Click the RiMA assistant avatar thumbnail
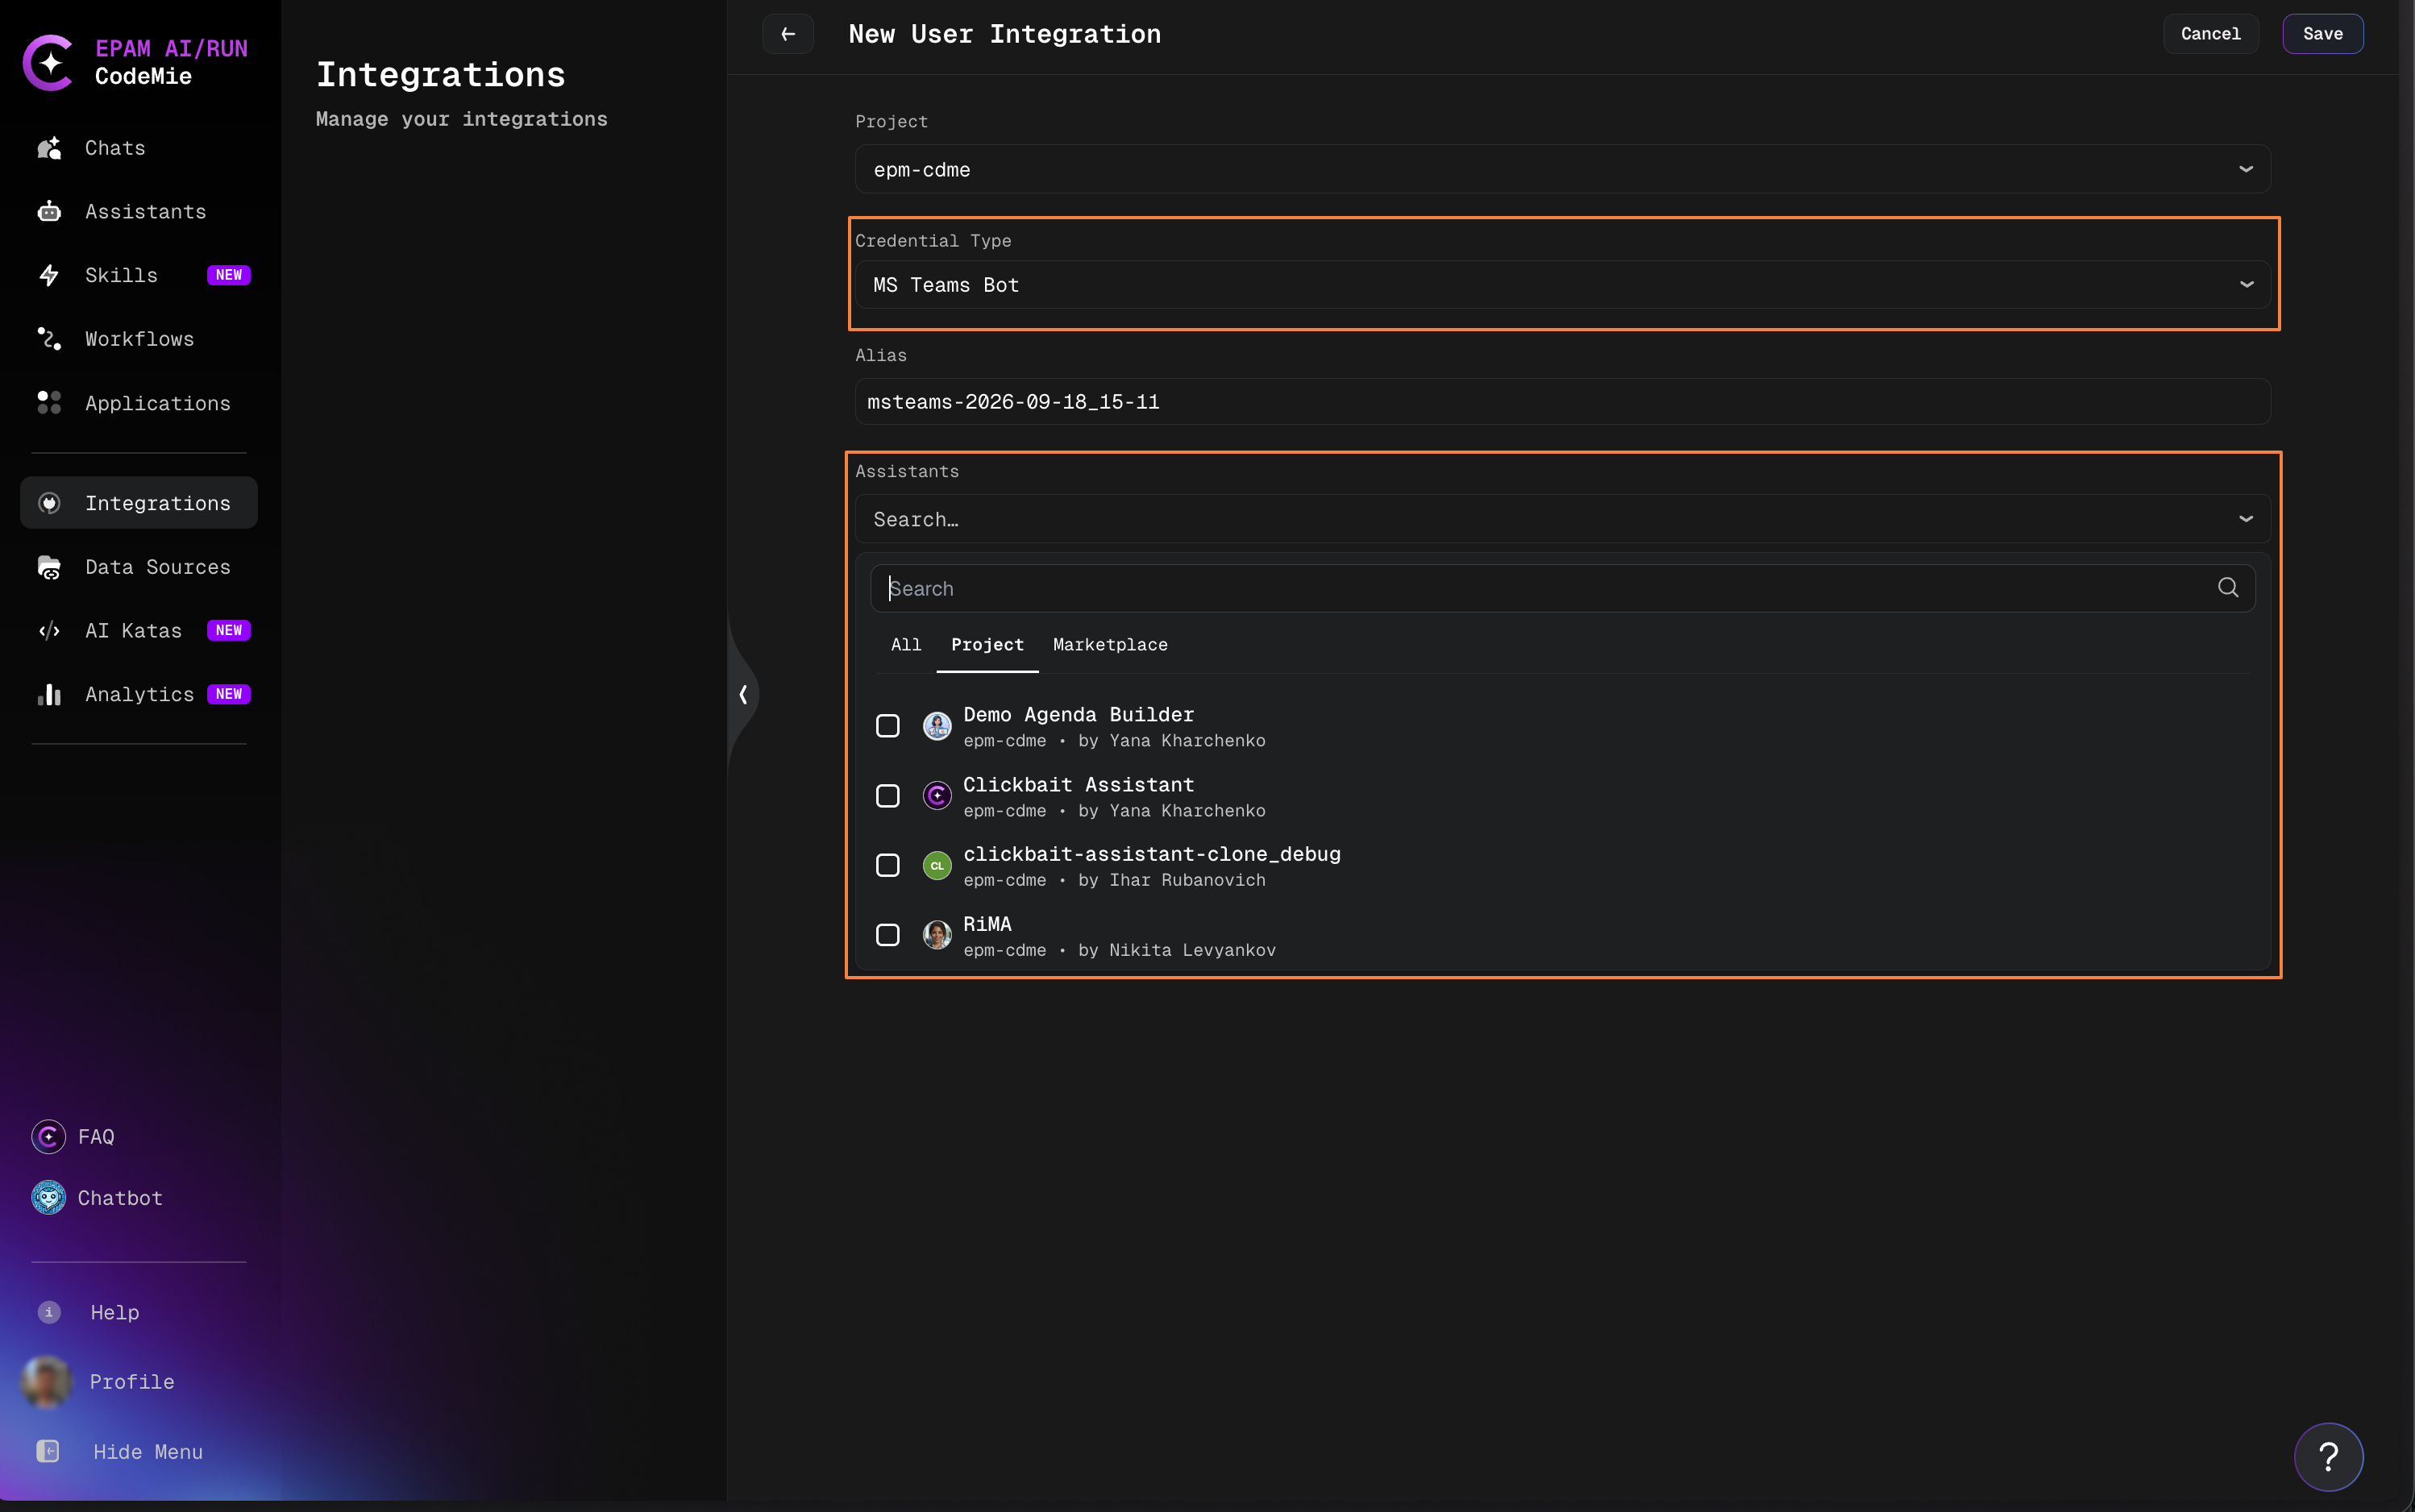 pos(936,935)
